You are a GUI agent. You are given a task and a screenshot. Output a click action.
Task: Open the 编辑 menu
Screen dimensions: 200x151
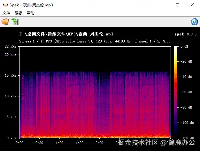point(19,13)
